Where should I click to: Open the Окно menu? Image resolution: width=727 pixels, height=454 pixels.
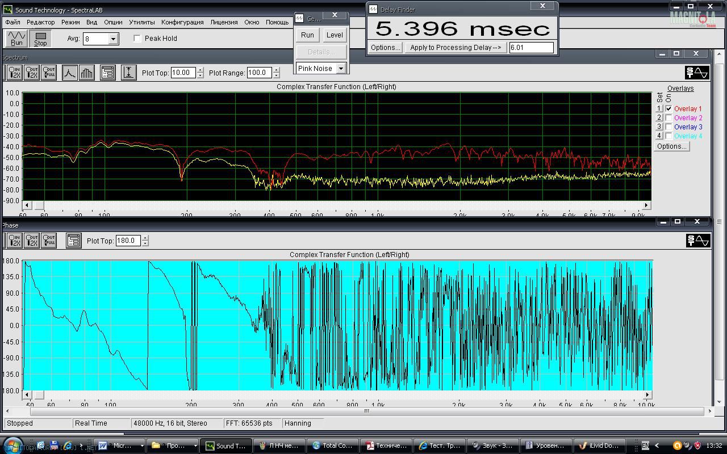(x=252, y=22)
